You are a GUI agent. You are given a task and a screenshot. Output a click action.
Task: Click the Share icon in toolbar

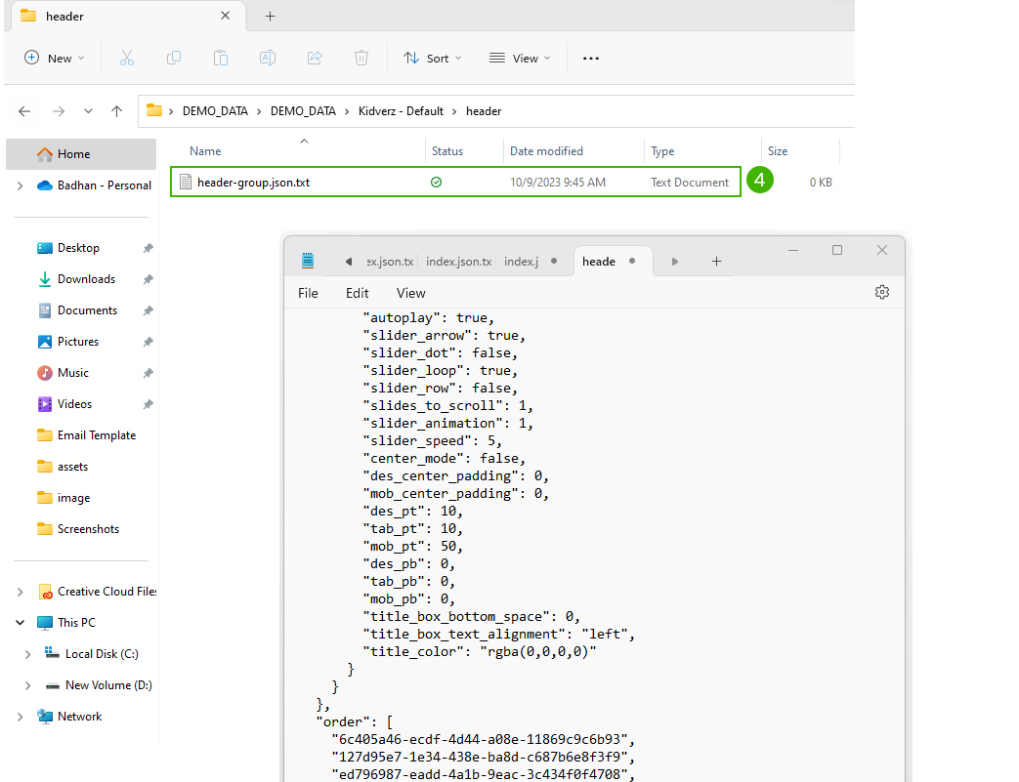pyautogui.click(x=315, y=59)
